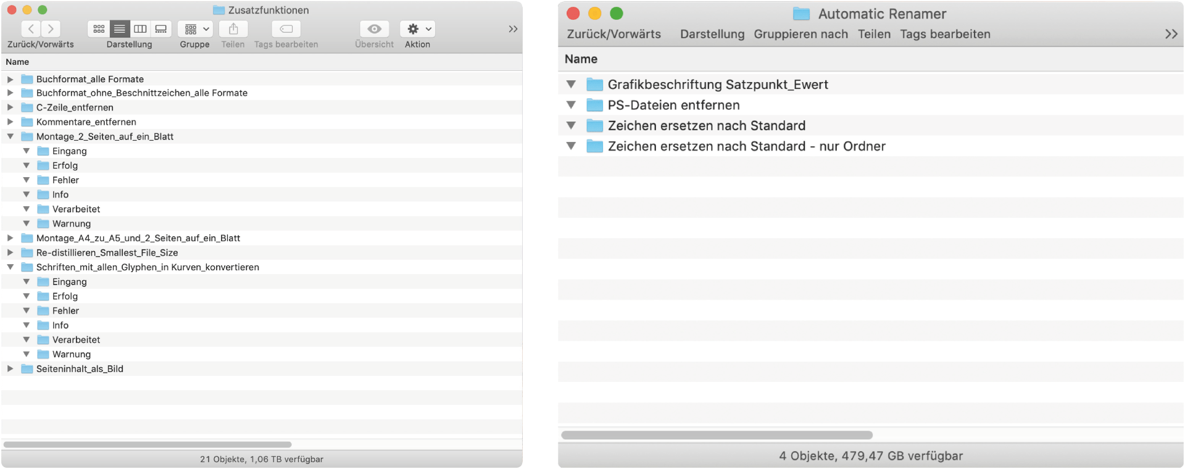Switch to gallery view in Zusatzfunktionen
1185x469 pixels.
tap(161, 29)
